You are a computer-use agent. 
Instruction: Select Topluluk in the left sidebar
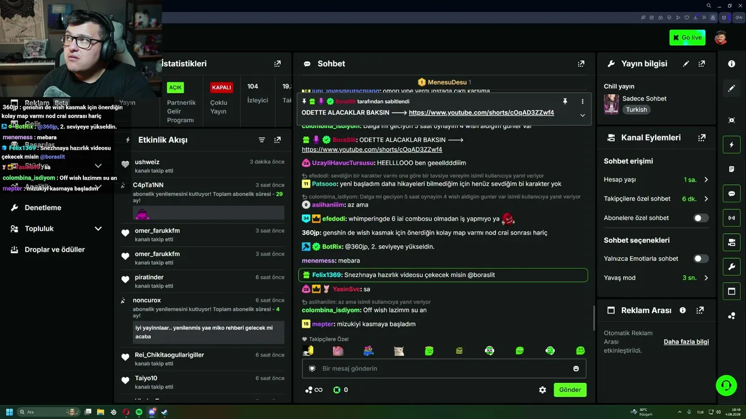tap(39, 229)
